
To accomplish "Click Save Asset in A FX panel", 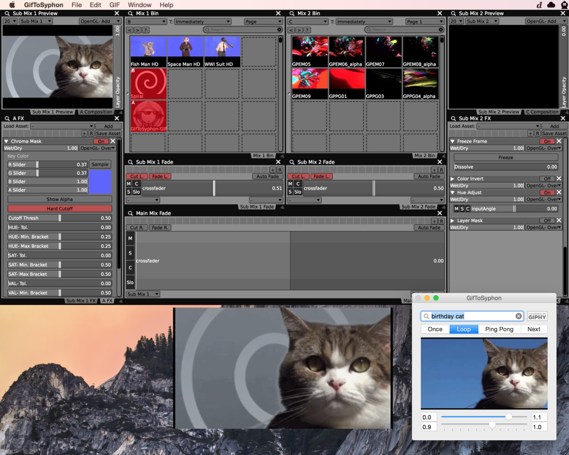I will pyautogui.click(x=108, y=134).
